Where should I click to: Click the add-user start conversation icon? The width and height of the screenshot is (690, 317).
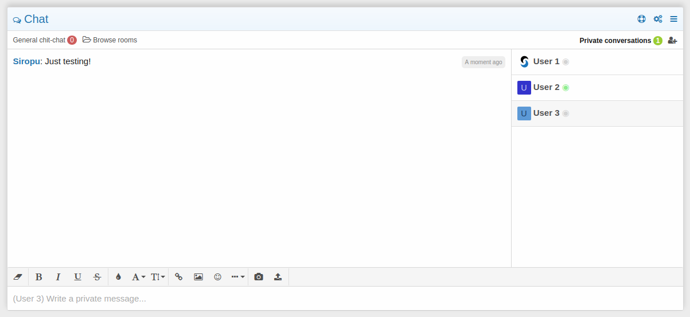pyautogui.click(x=672, y=41)
